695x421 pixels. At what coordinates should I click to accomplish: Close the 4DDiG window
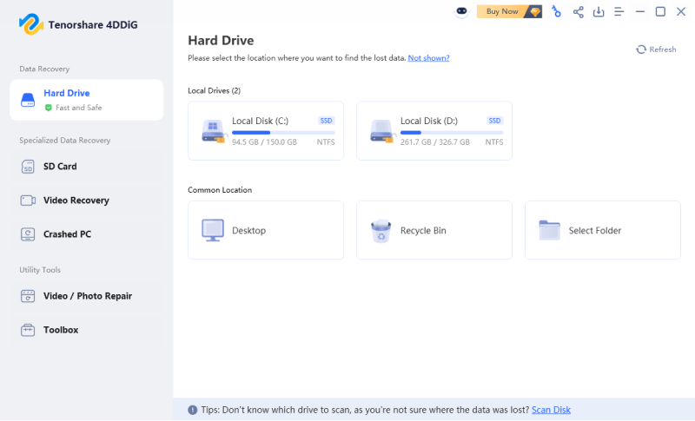pyautogui.click(x=681, y=11)
